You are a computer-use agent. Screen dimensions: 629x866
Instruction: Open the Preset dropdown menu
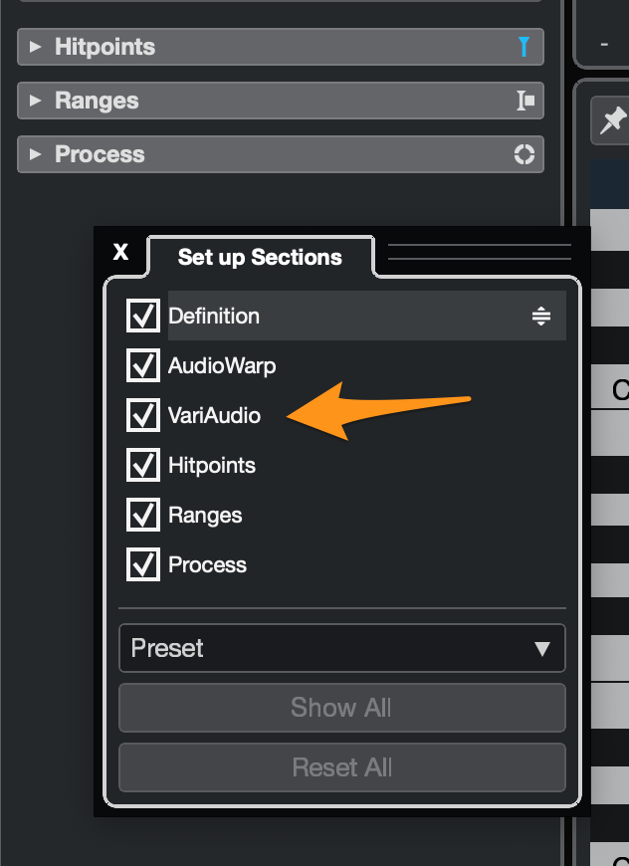coord(341,648)
